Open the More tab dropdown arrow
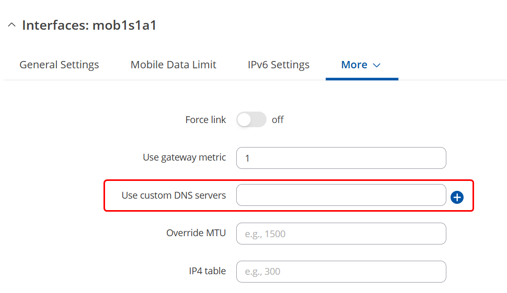Image resolution: width=507 pixels, height=293 pixels. (x=376, y=65)
